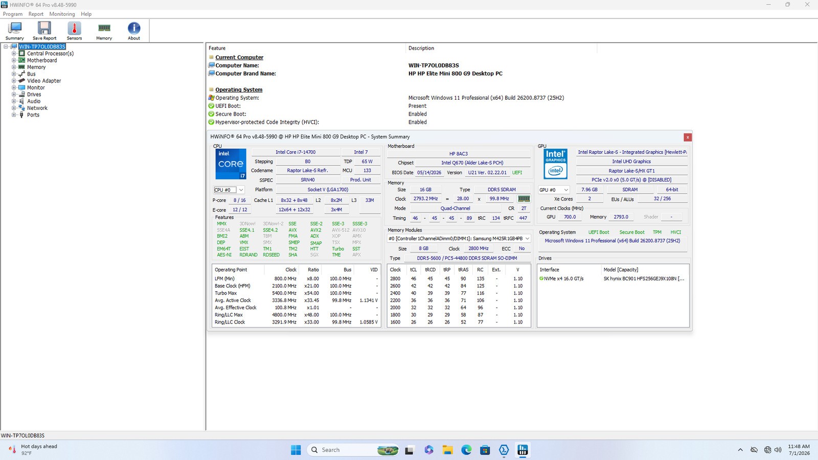Open the Report menu
The image size is (818, 460).
click(36, 14)
